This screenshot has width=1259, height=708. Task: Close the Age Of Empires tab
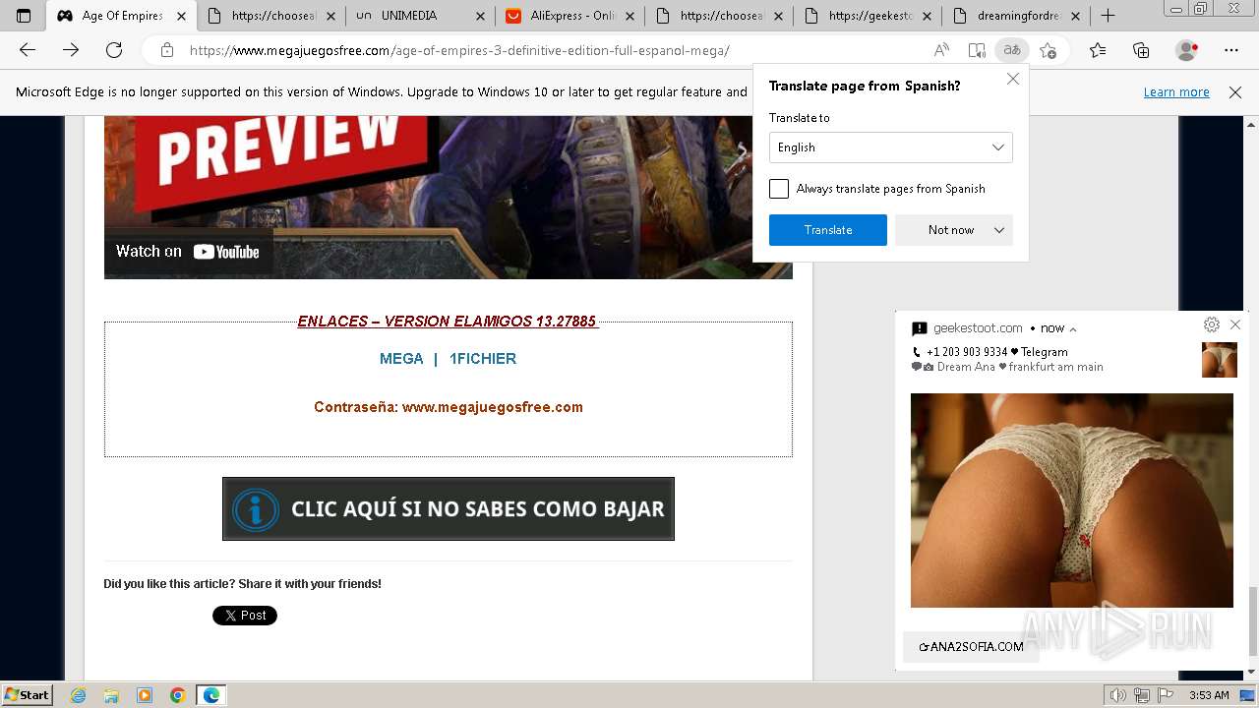[181, 16]
